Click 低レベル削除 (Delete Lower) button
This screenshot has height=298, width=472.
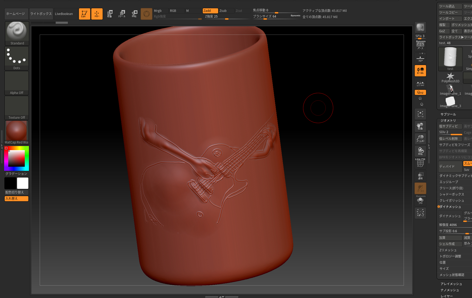click(450, 139)
